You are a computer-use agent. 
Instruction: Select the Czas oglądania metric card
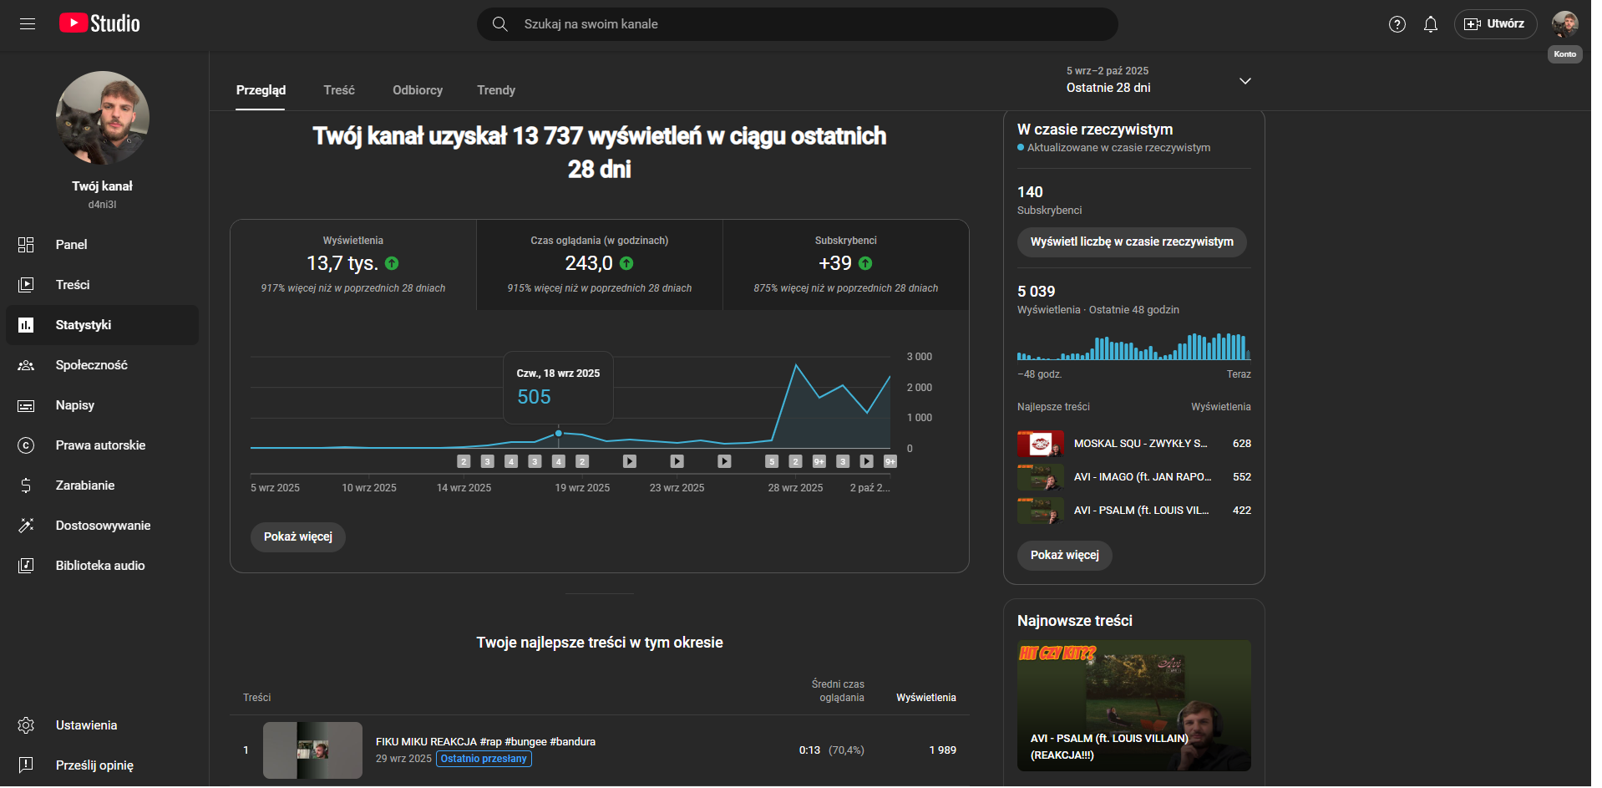599,264
